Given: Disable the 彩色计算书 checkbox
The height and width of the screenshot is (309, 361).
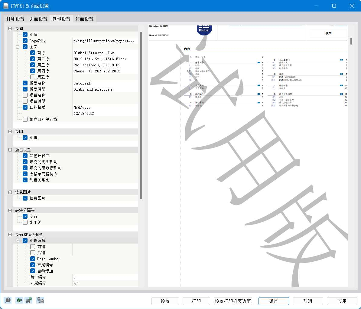Looking at the screenshot, I should 25,156.
